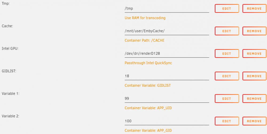Remove Variable 1 APP_UID entry
Viewport: 267px width, 134px height.
(254, 98)
